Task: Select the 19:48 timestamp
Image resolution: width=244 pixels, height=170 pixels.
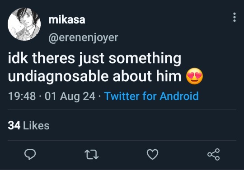Action: point(22,96)
